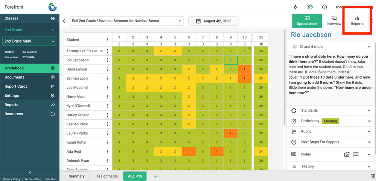Screen dimensions: 376x181
Task: Select Lauren Parks' orange score 1 cell
Action: (x=230, y=134)
